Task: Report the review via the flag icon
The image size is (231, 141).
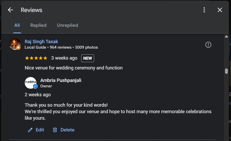Action: click(208, 45)
